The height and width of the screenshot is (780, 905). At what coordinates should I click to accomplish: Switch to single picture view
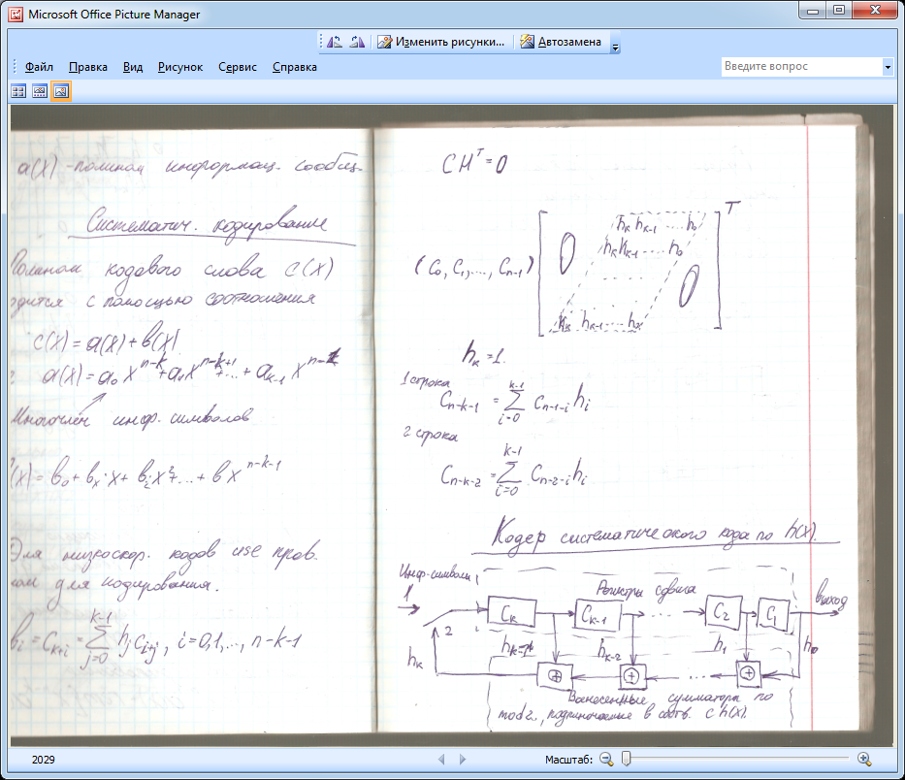pyautogui.click(x=60, y=91)
